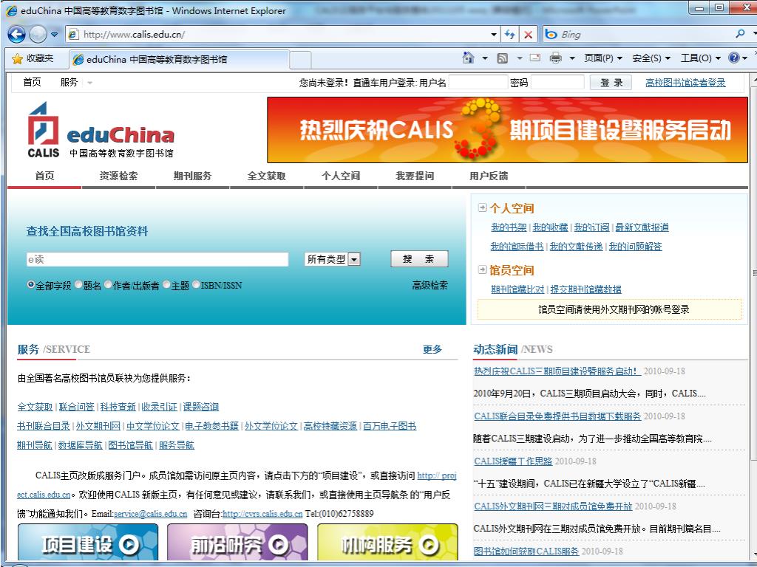Open the 数据库导航 link
Image resolution: width=757 pixels, height=567 pixels.
pyautogui.click(x=80, y=445)
